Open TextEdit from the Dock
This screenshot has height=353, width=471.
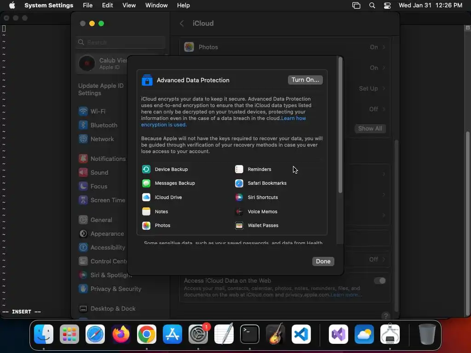click(224, 334)
